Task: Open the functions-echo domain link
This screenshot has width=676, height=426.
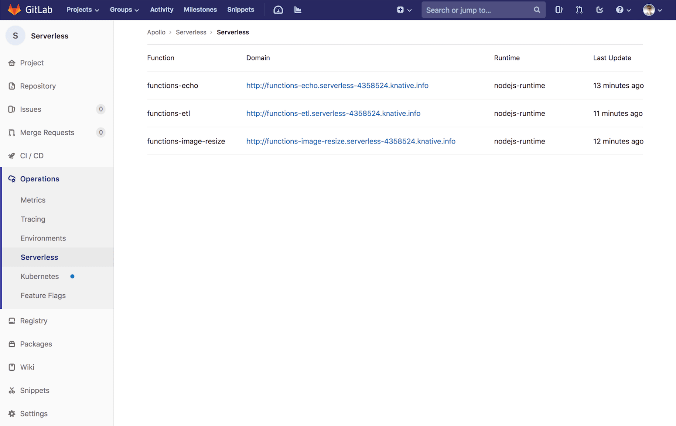Action: pyautogui.click(x=337, y=85)
